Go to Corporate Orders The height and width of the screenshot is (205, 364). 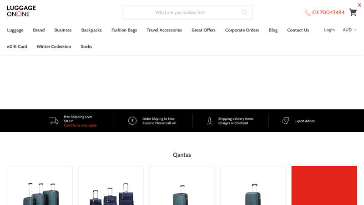pyautogui.click(x=242, y=30)
